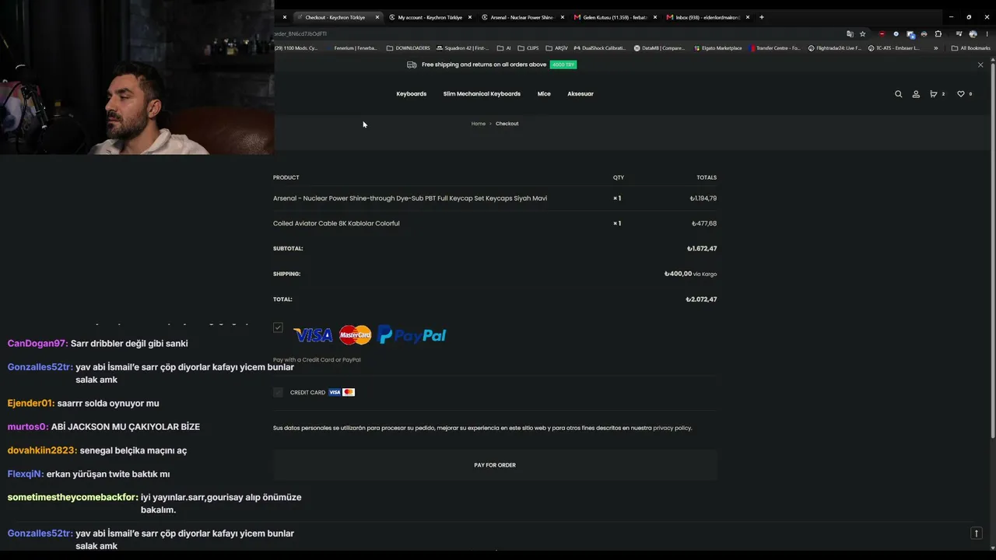
Task: Close the My account tab
Action: click(470, 17)
